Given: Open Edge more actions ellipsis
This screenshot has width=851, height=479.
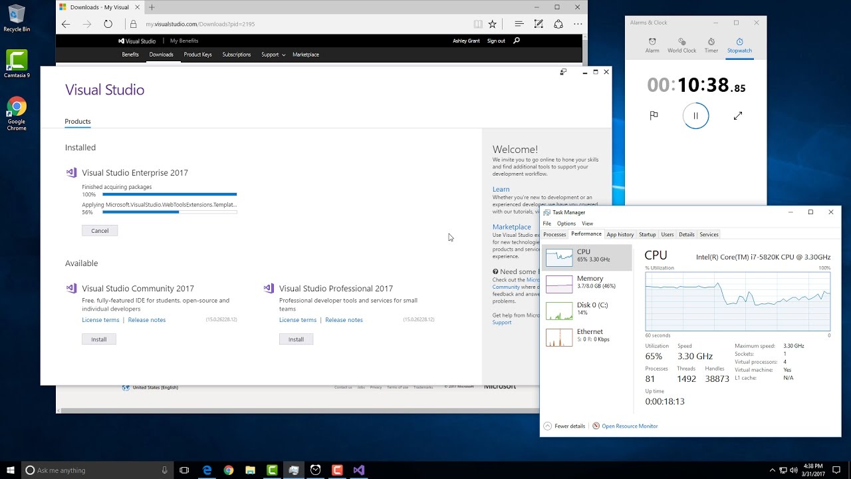Looking at the screenshot, I should 578,24.
